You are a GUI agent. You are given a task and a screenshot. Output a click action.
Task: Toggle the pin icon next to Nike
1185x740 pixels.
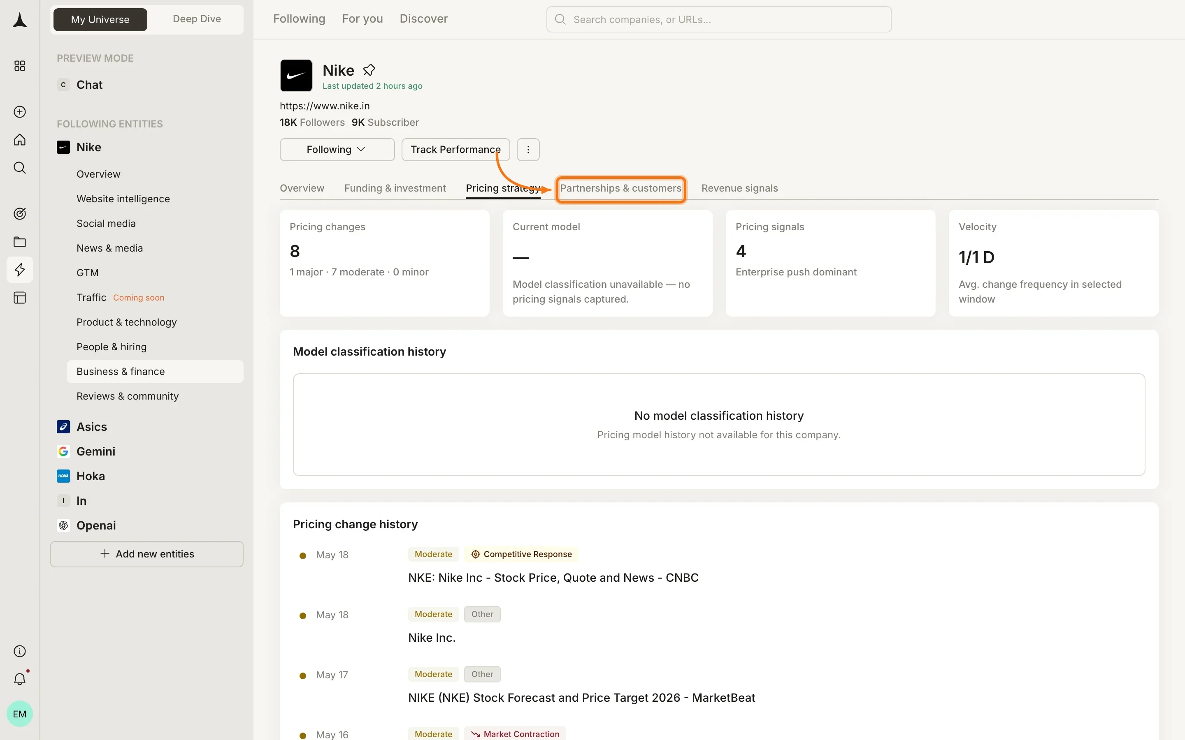coord(369,70)
